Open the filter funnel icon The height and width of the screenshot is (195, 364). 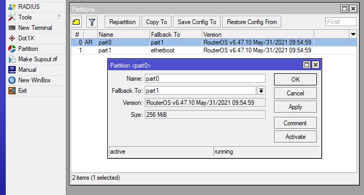pyautogui.click(x=92, y=22)
